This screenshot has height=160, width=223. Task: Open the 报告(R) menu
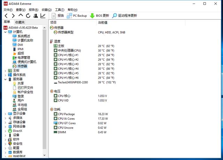click(33, 10)
